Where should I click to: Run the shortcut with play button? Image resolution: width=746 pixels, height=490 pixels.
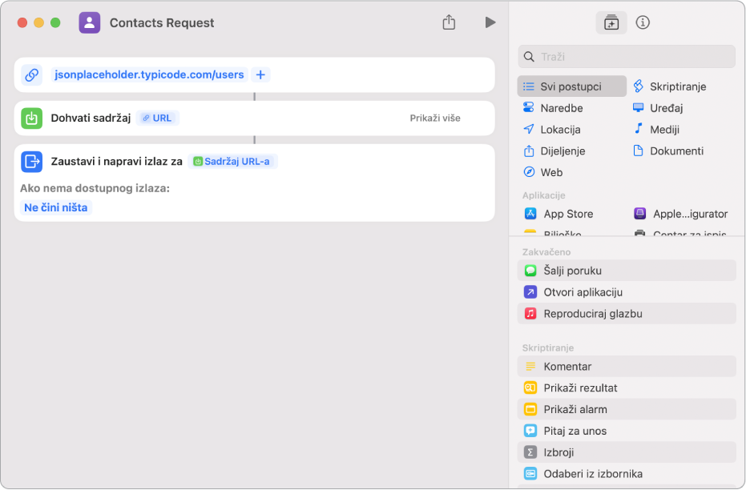490,22
